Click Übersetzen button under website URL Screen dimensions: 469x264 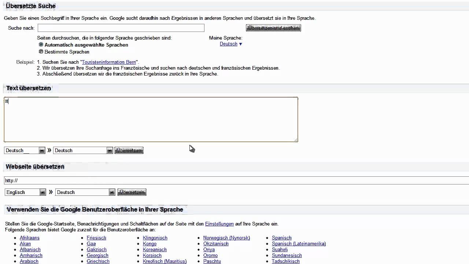132,192
